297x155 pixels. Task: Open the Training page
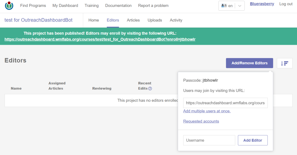tap(91, 6)
